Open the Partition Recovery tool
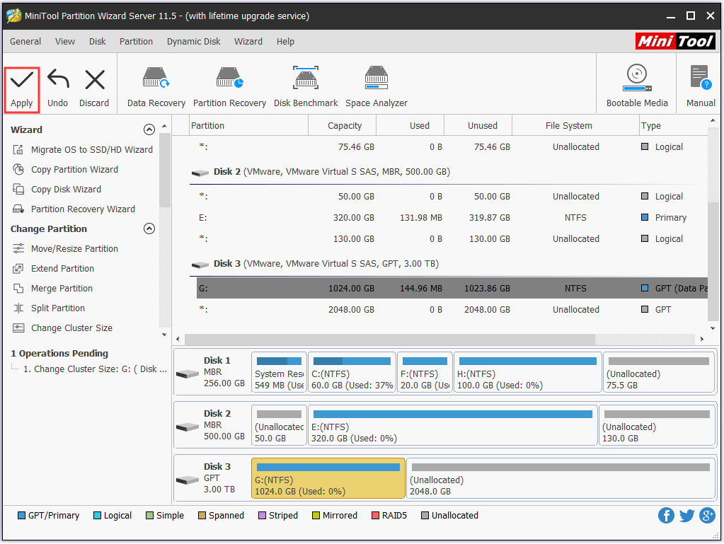 coord(229,87)
